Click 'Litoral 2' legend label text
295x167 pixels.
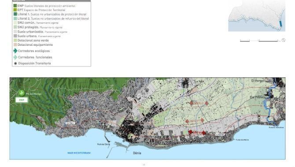[24, 19]
